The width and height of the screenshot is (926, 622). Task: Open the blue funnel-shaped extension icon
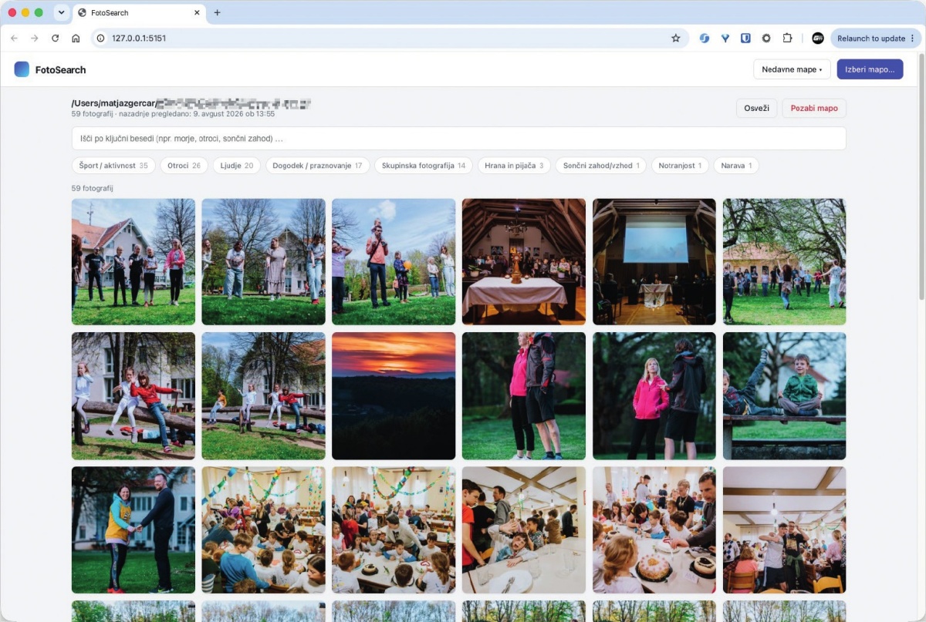tap(725, 38)
